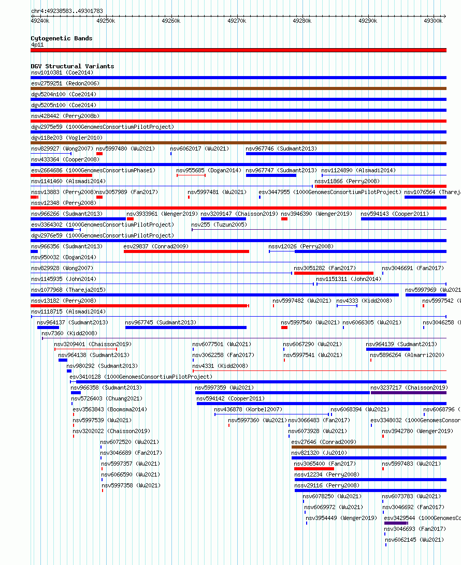The height and width of the screenshot is (565, 461).
Task: Click nssv13883 (Perry2008) label
Action: tap(64, 191)
